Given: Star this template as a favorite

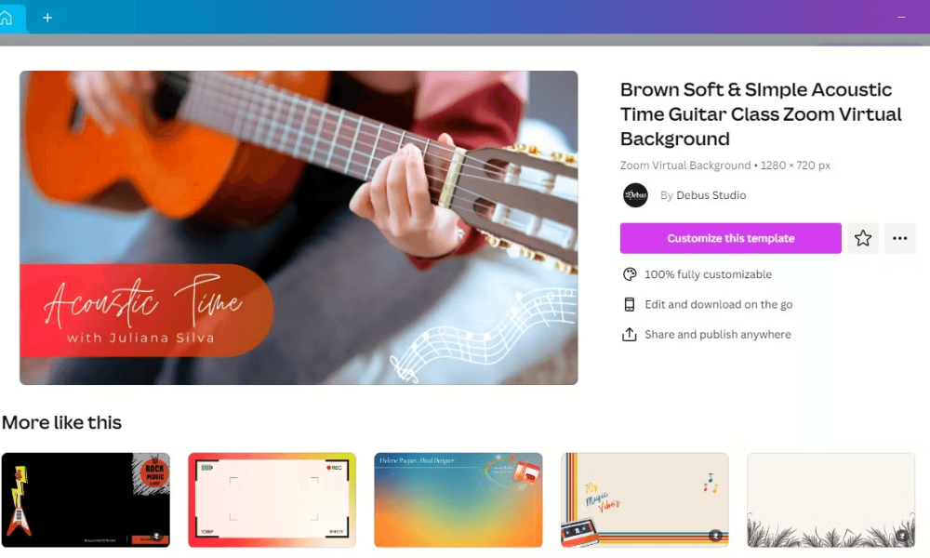Looking at the screenshot, I should [863, 238].
